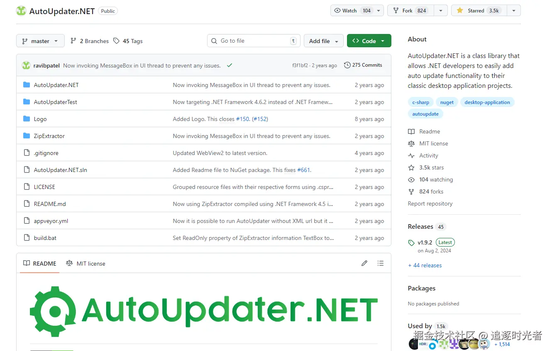Click the AutoUpdater.NET repository title

click(62, 11)
